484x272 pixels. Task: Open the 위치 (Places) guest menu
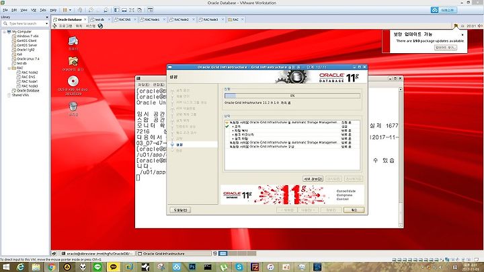79,26
